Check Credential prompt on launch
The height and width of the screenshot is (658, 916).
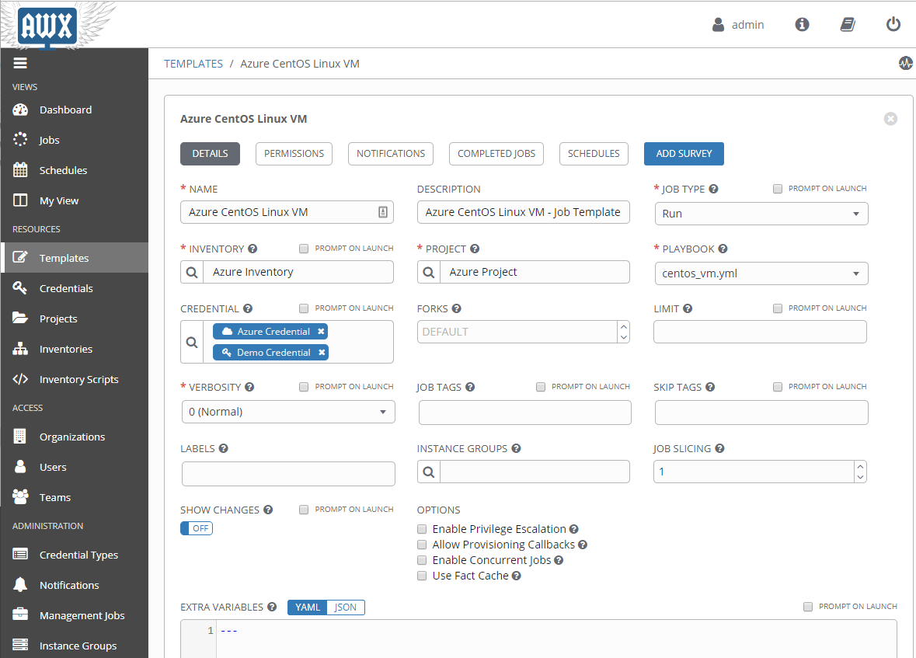point(304,308)
